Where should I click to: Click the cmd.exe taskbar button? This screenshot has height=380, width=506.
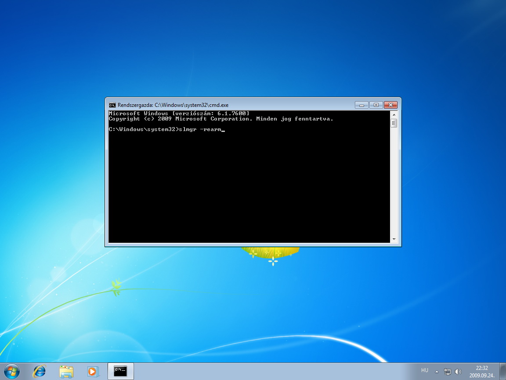pyautogui.click(x=120, y=371)
